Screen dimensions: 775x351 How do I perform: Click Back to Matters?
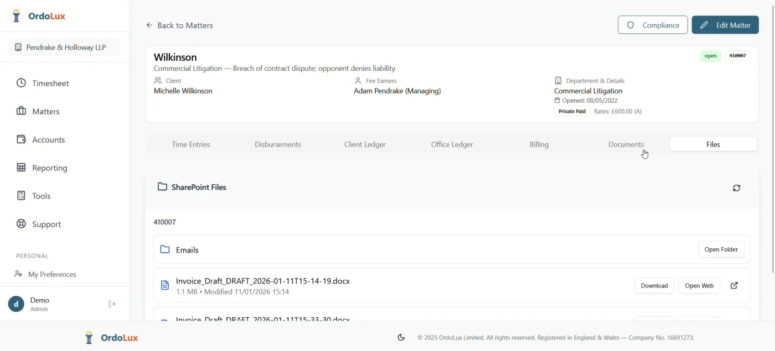179,25
